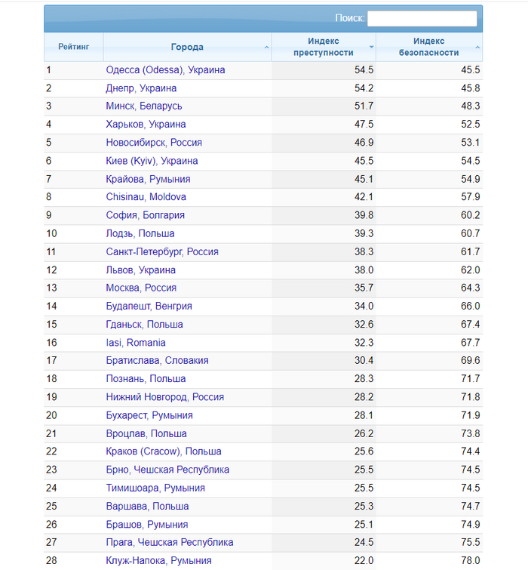Open Одесса (Odessa), Украина link
The height and width of the screenshot is (570, 528).
coord(165,70)
